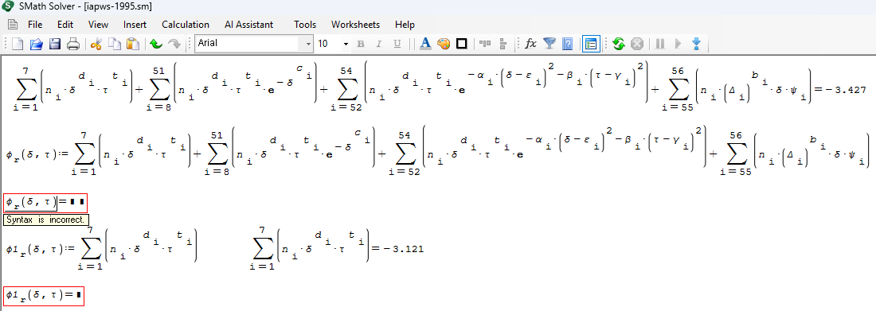This screenshot has height=311, width=876.
Task: Open the Calculation menu
Action: [186, 25]
